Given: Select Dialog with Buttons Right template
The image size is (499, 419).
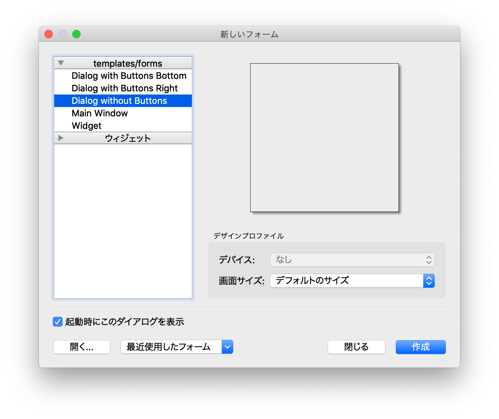Looking at the screenshot, I should click(x=123, y=88).
